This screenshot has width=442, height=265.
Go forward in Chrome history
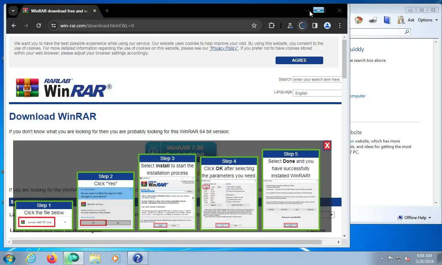click(x=26, y=26)
